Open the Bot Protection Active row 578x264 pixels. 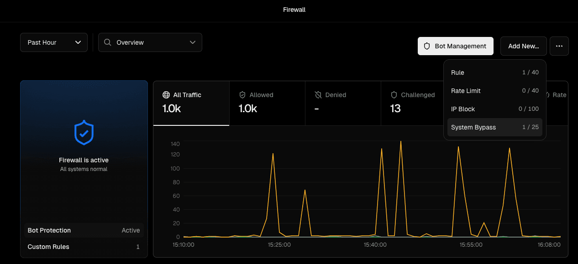coord(84,230)
